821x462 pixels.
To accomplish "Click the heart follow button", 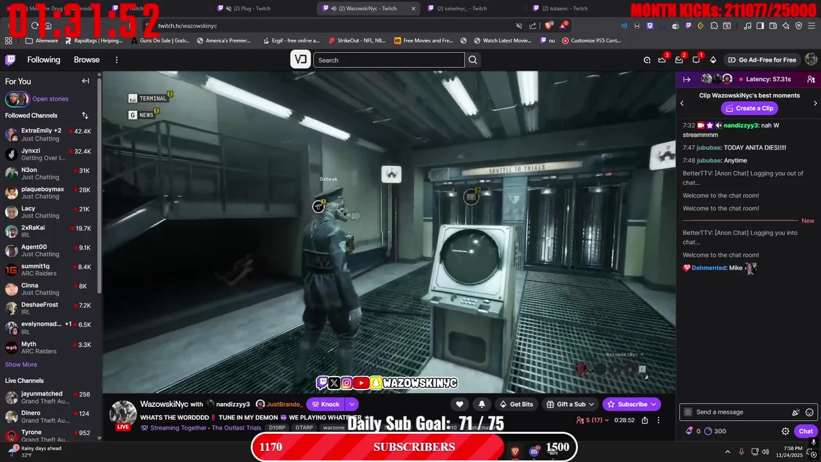I will pos(459,404).
